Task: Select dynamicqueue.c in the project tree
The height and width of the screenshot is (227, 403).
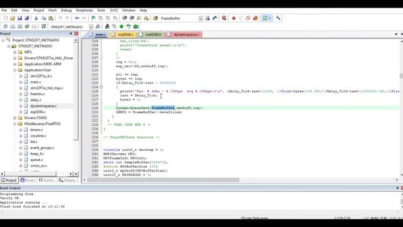Action: click(x=43, y=106)
